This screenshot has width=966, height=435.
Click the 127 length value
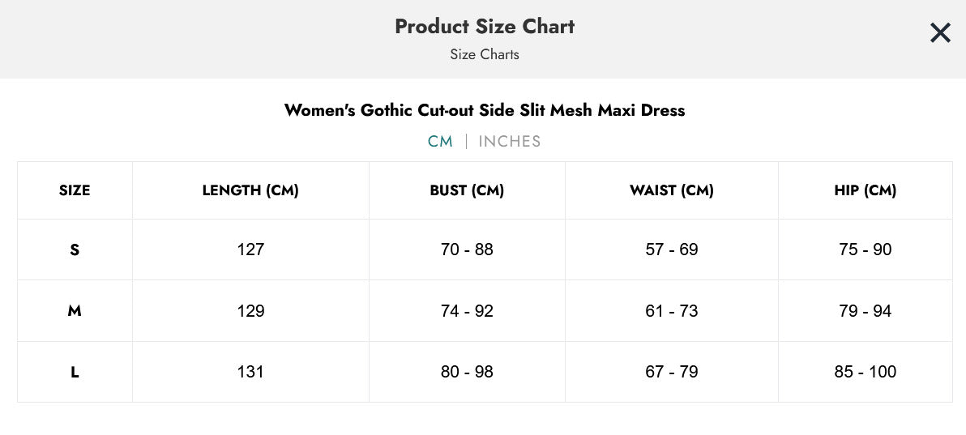pyautogui.click(x=250, y=249)
